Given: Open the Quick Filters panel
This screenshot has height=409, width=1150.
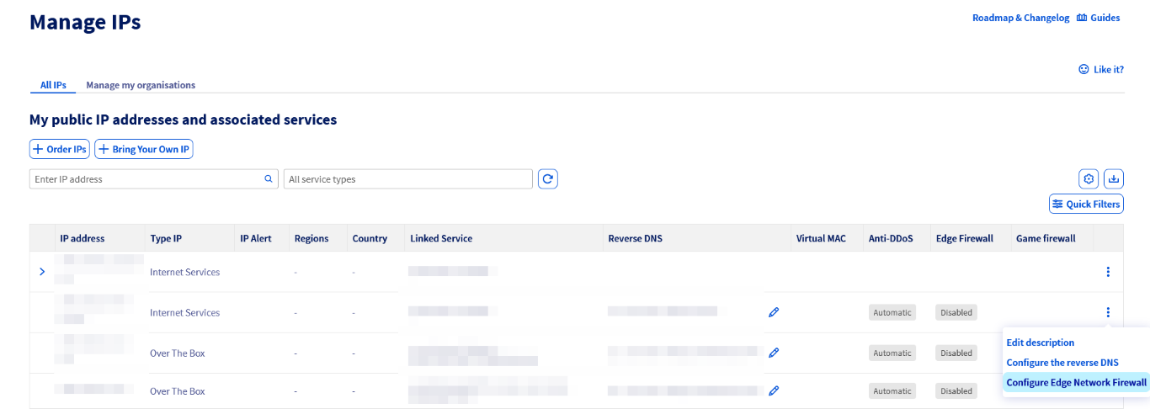Looking at the screenshot, I should tap(1086, 204).
